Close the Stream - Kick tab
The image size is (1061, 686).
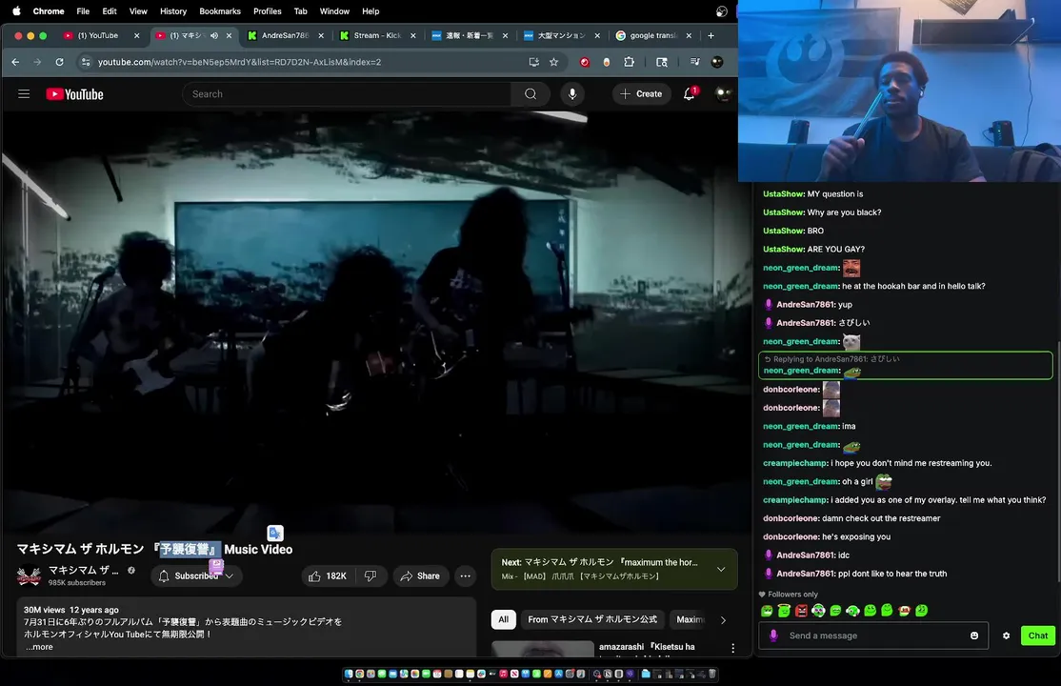point(412,35)
